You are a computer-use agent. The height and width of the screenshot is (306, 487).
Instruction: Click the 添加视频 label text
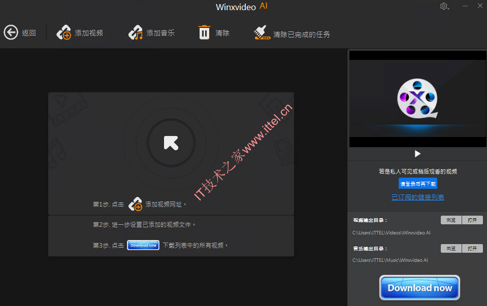(x=89, y=33)
